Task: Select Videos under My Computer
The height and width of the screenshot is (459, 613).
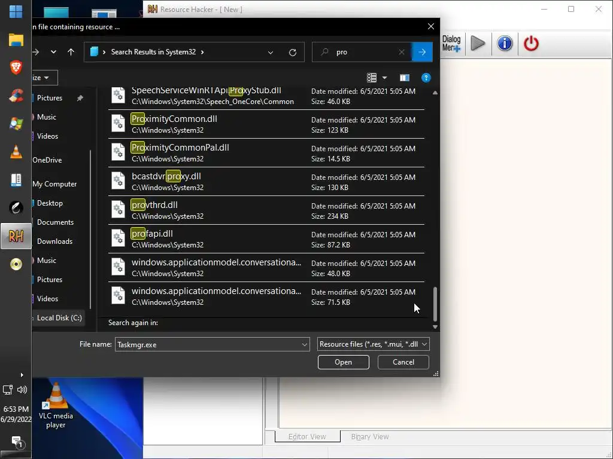Action: pyautogui.click(x=47, y=299)
